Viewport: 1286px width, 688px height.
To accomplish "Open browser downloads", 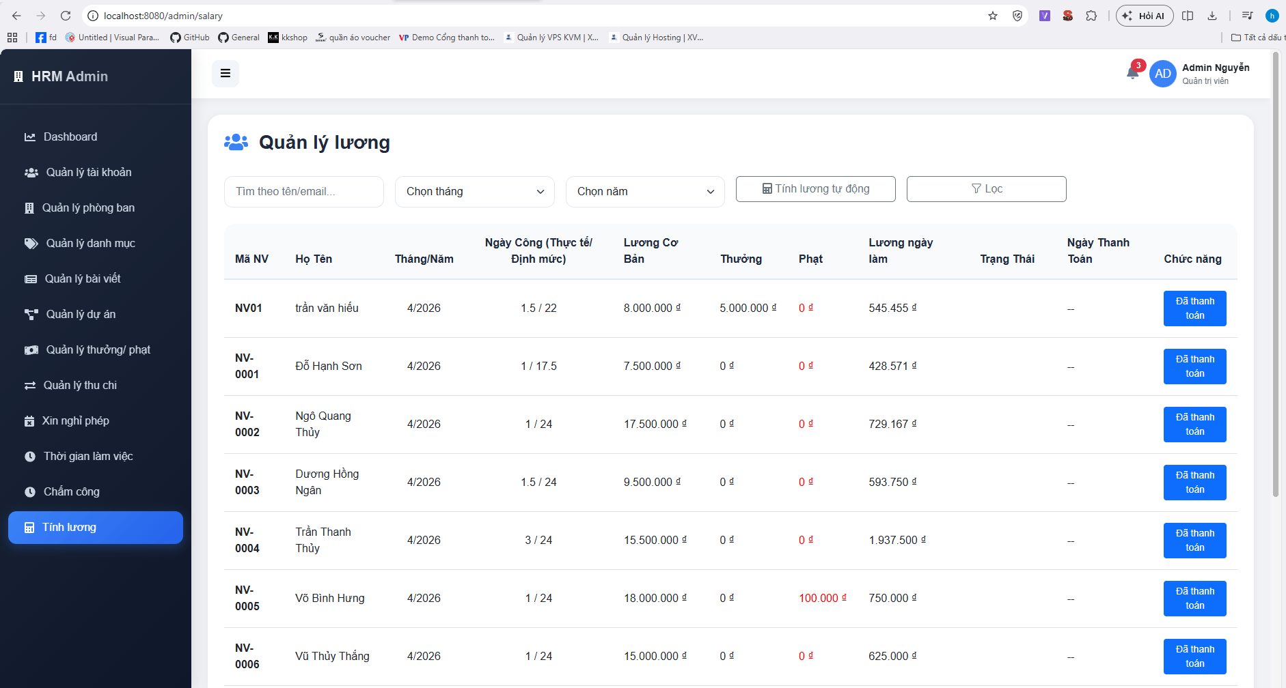I will coord(1212,16).
